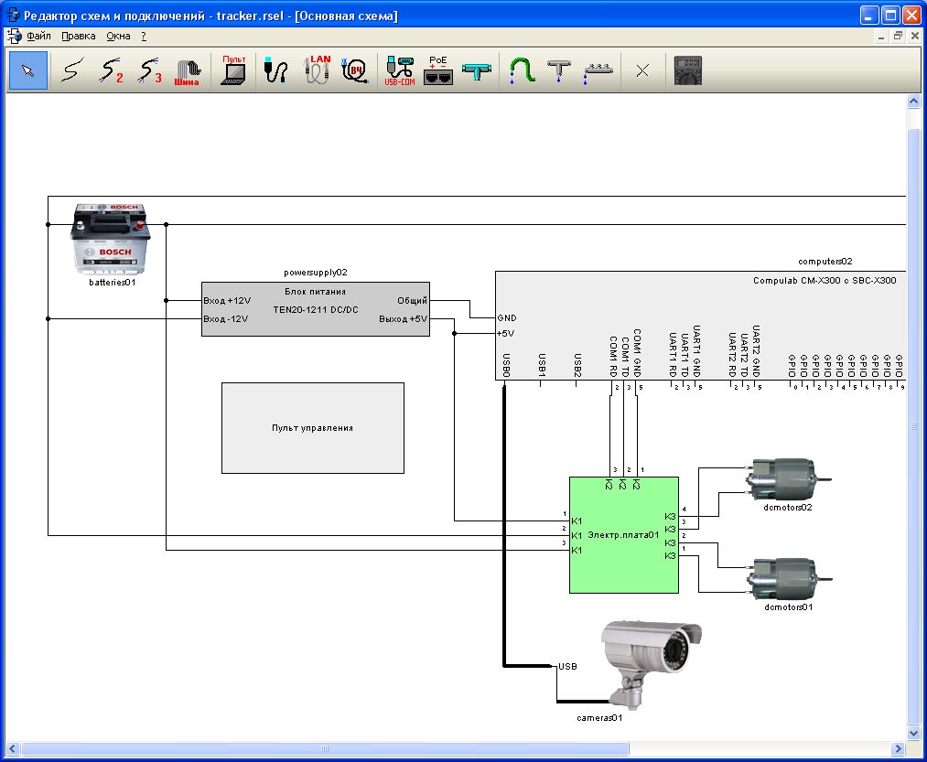This screenshot has height=762, width=927.
Task: Select the gray T-junction connector tool
Action: tap(559, 70)
